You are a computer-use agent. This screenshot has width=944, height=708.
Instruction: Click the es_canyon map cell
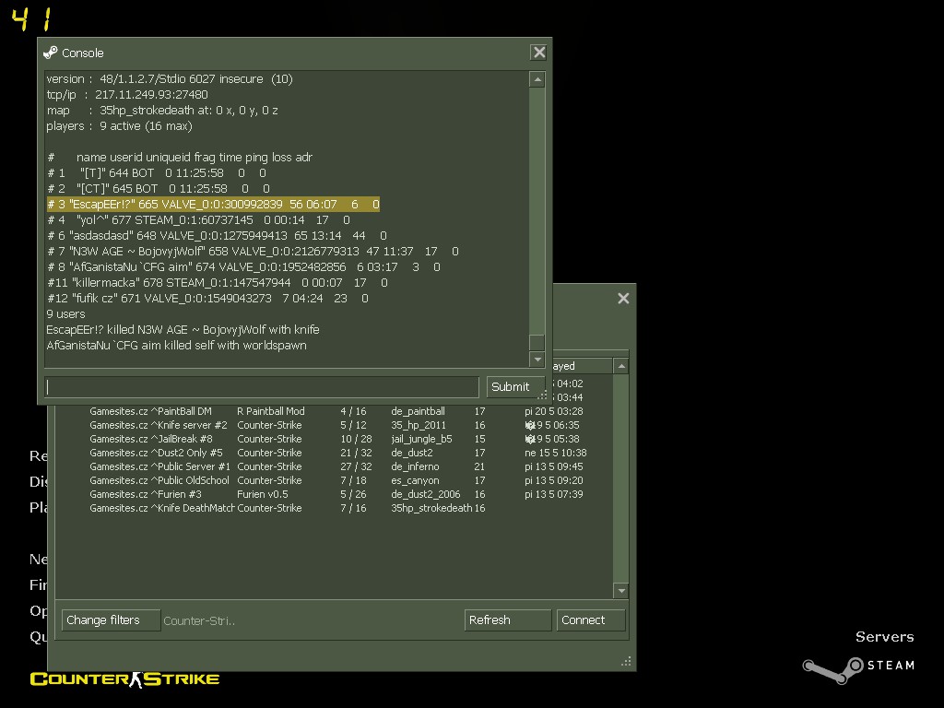pos(415,480)
